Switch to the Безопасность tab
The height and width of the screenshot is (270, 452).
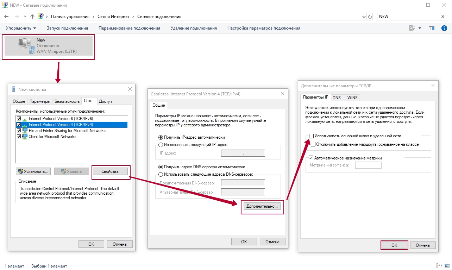coord(67,101)
